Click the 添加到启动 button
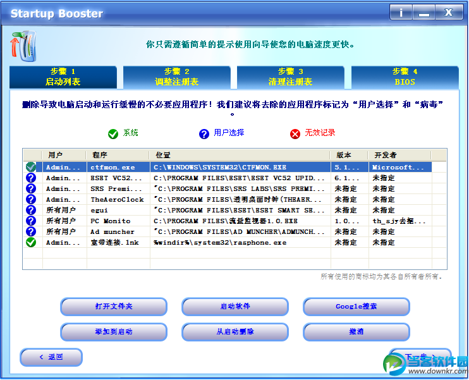 (x=114, y=332)
